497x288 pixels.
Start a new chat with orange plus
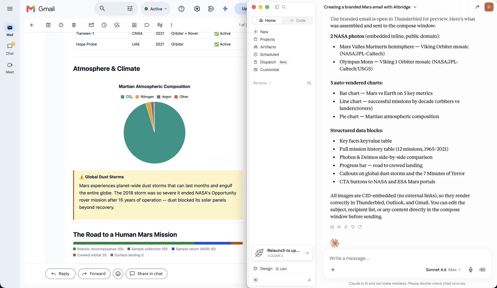pyautogui.click(x=489, y=7)
